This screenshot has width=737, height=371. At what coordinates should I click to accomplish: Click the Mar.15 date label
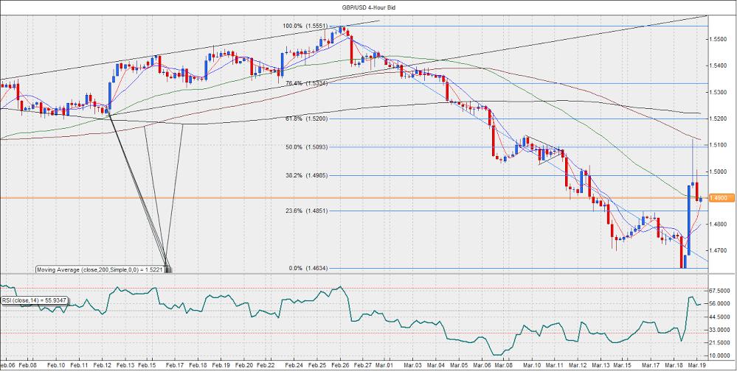point(623,364)
